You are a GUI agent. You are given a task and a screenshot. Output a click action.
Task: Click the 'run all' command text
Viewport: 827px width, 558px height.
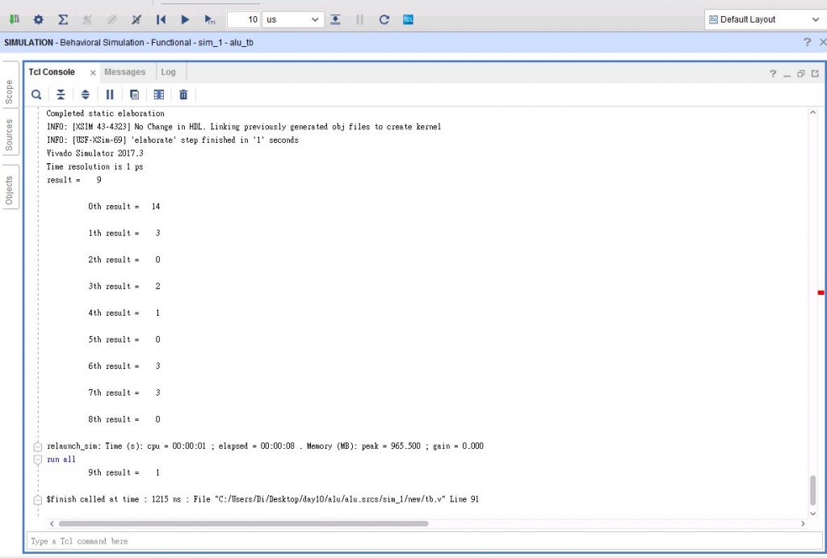(61, 459)
